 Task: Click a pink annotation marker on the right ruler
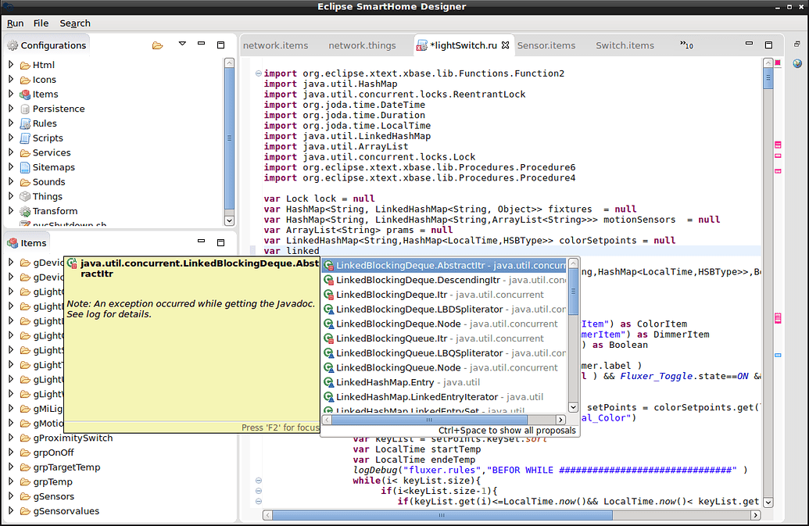pyautogui.click(x=777, y=145)
